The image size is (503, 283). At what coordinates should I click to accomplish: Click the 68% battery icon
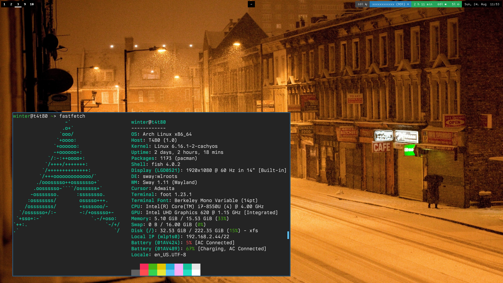(x=446, y=4)
